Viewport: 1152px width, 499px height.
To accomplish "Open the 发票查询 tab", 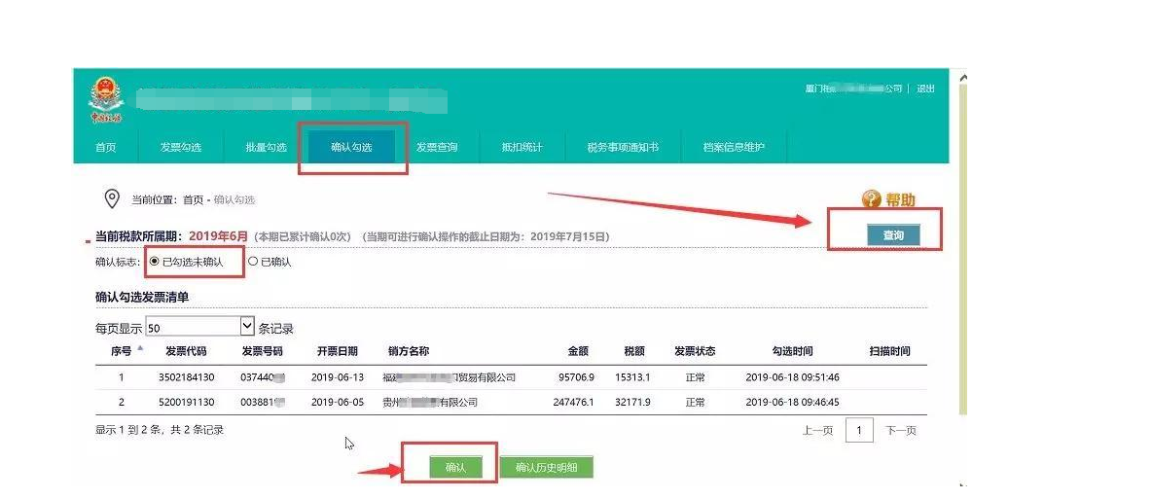I will tap(437, 147).
